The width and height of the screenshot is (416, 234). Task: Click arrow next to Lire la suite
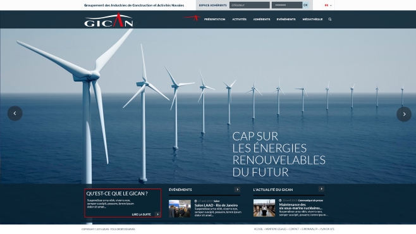coord(157,214)
